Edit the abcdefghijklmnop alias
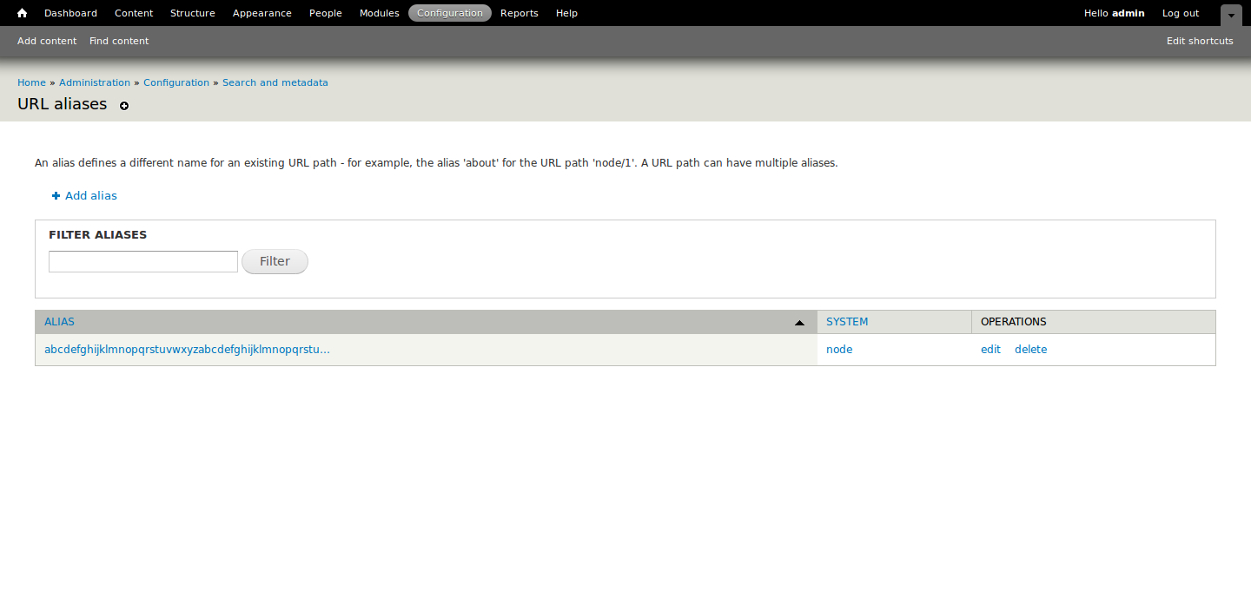 coord(990,349)
